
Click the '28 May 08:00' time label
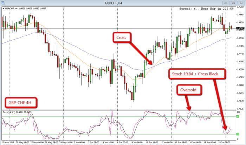pyautogui.click(x=51, y=143)
